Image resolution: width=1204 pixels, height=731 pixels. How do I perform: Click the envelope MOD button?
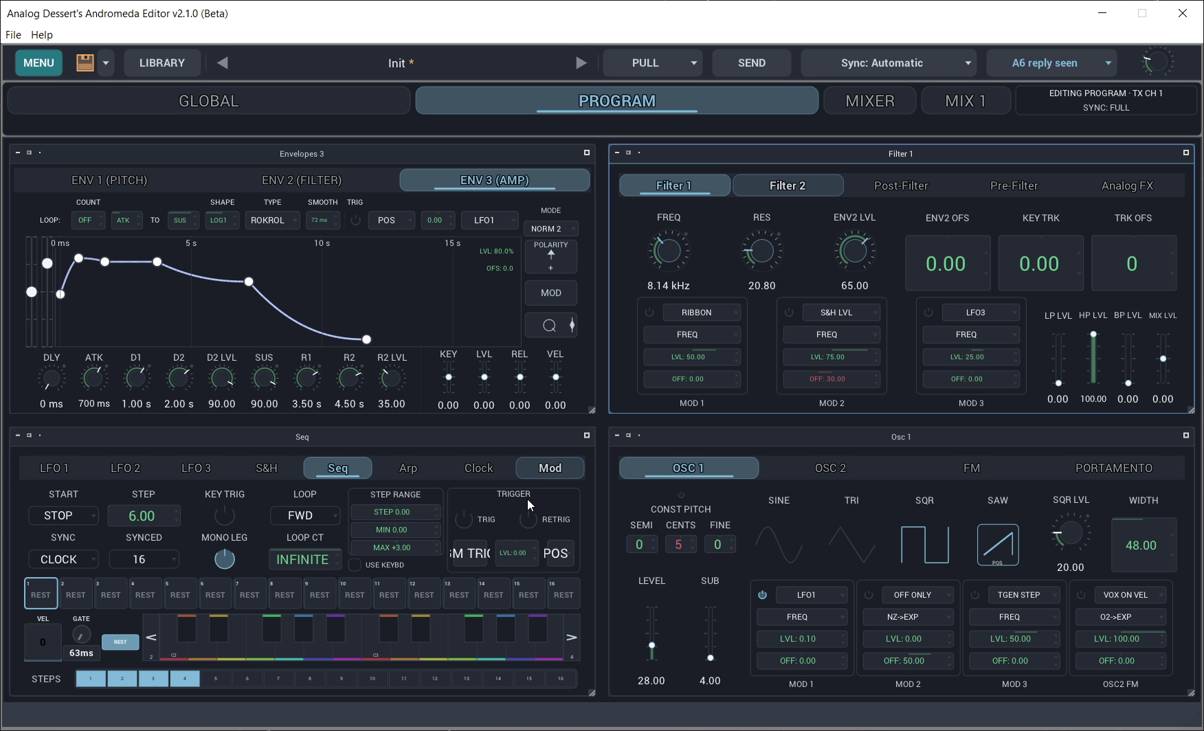[551, 293]
